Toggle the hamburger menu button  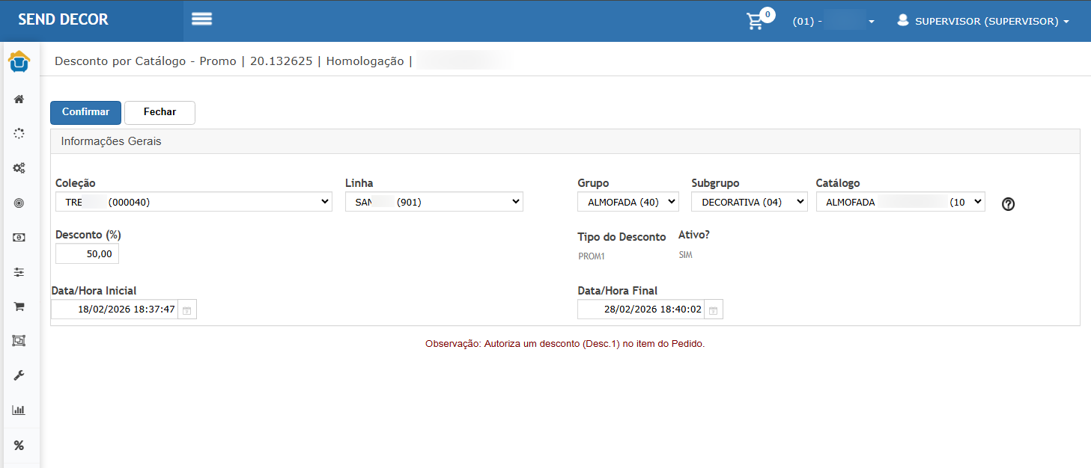coord(201,19)
